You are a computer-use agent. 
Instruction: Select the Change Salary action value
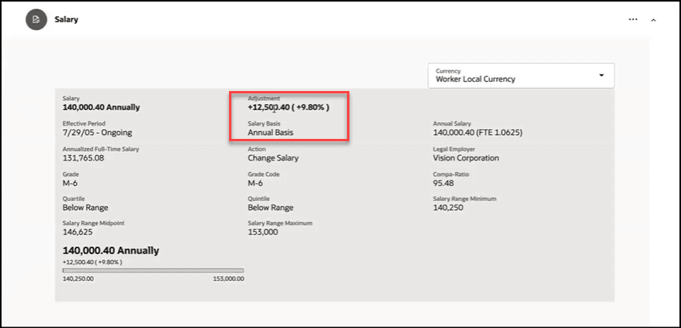[273, 157]
